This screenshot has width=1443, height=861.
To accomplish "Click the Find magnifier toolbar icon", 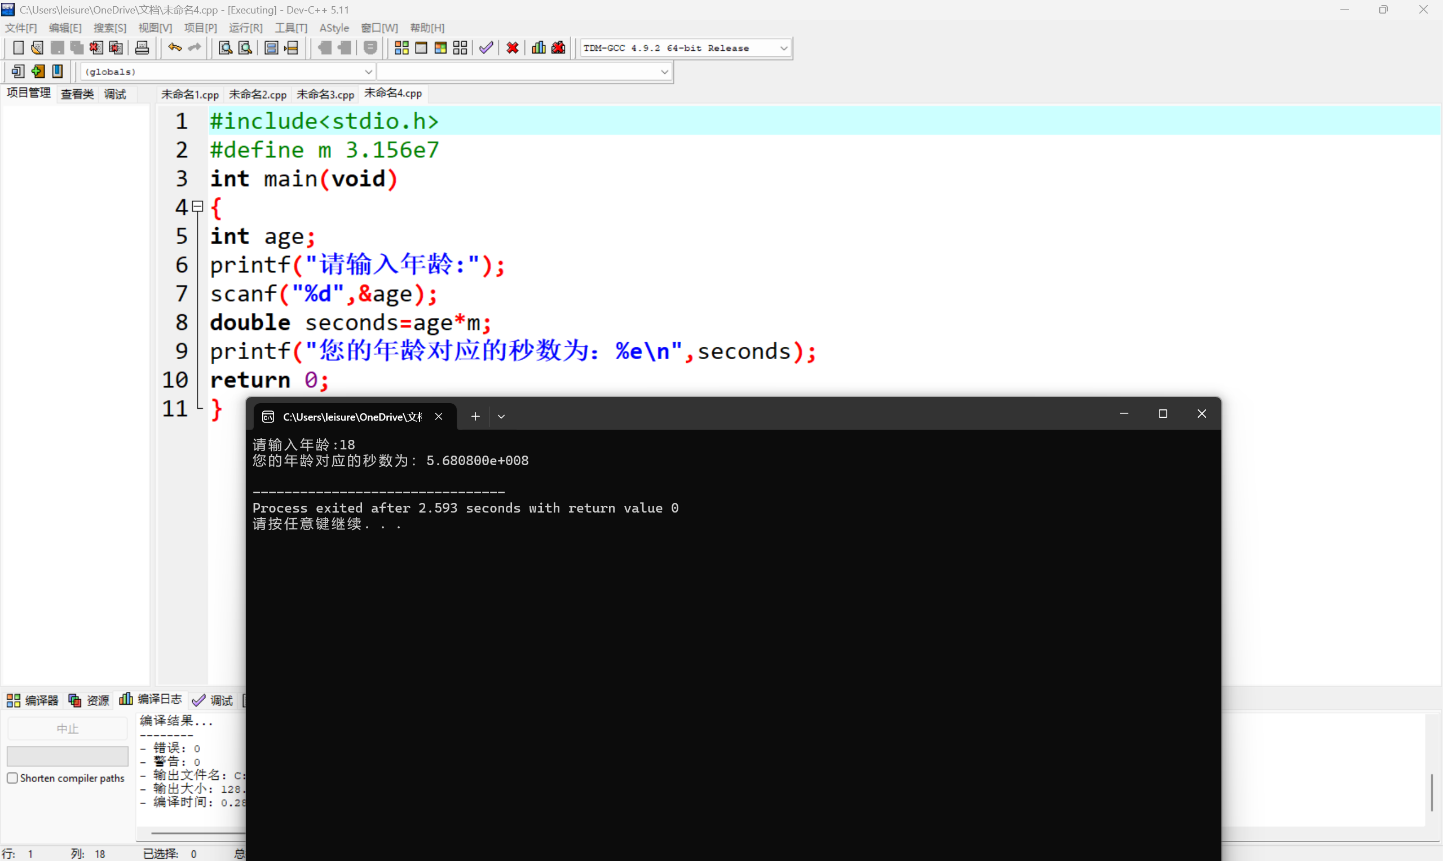I will coord(225,47).
